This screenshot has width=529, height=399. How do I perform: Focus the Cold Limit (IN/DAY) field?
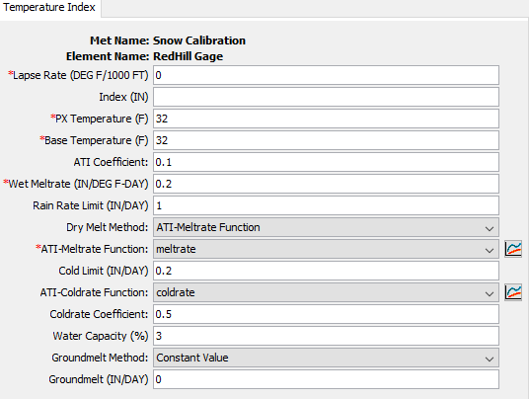(326, 271)
